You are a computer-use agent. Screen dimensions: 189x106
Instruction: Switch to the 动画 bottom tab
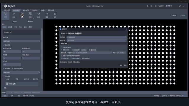pos(12,96)
